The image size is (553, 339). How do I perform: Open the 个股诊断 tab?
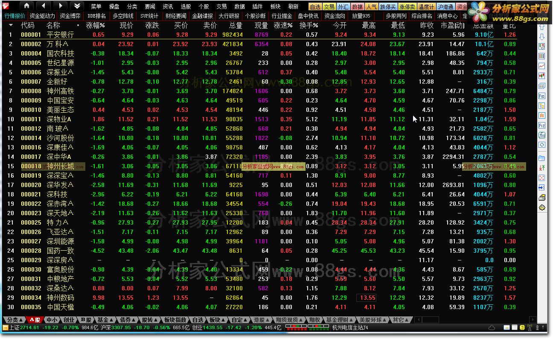pos(255,16)
